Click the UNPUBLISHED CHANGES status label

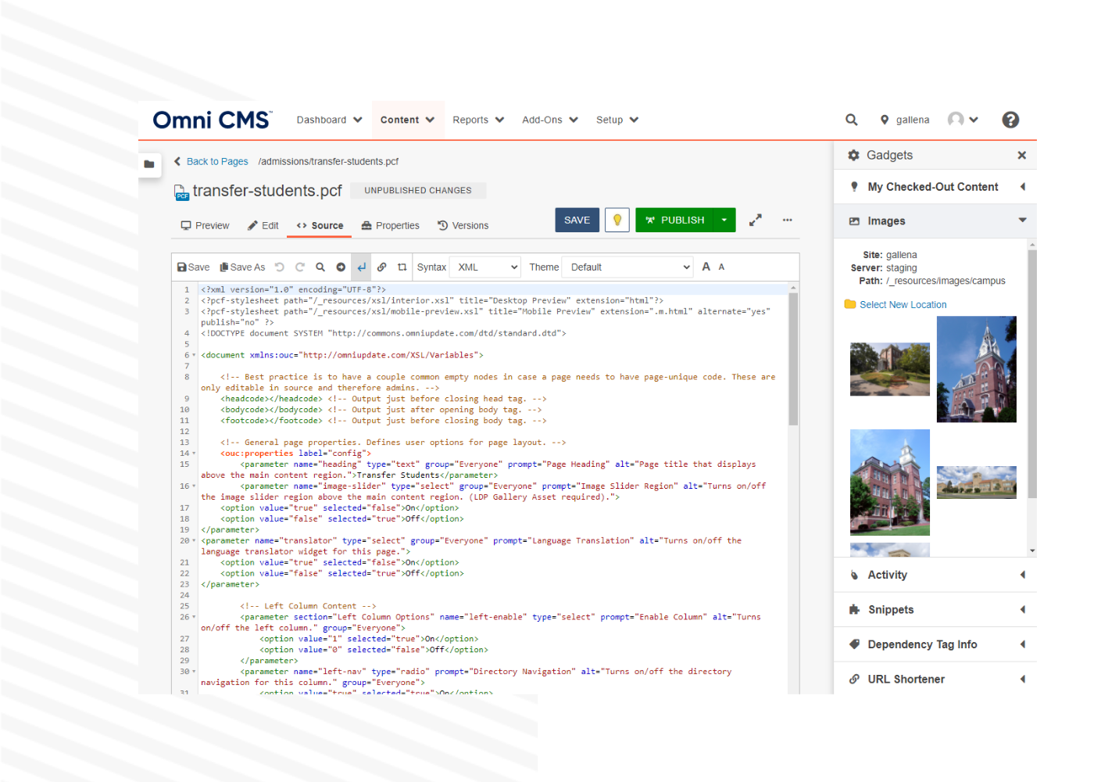coord(418,191)
